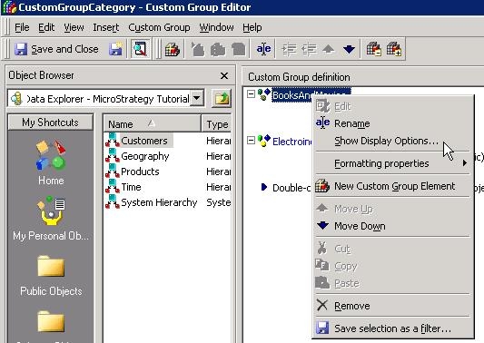Open the Insert menu
The width and height of the screenshot is (484, 343).
[x=106, y=27]
